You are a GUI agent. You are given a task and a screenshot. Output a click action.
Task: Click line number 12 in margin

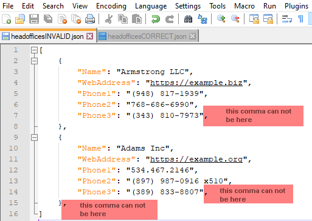click(x=13, y=170)
